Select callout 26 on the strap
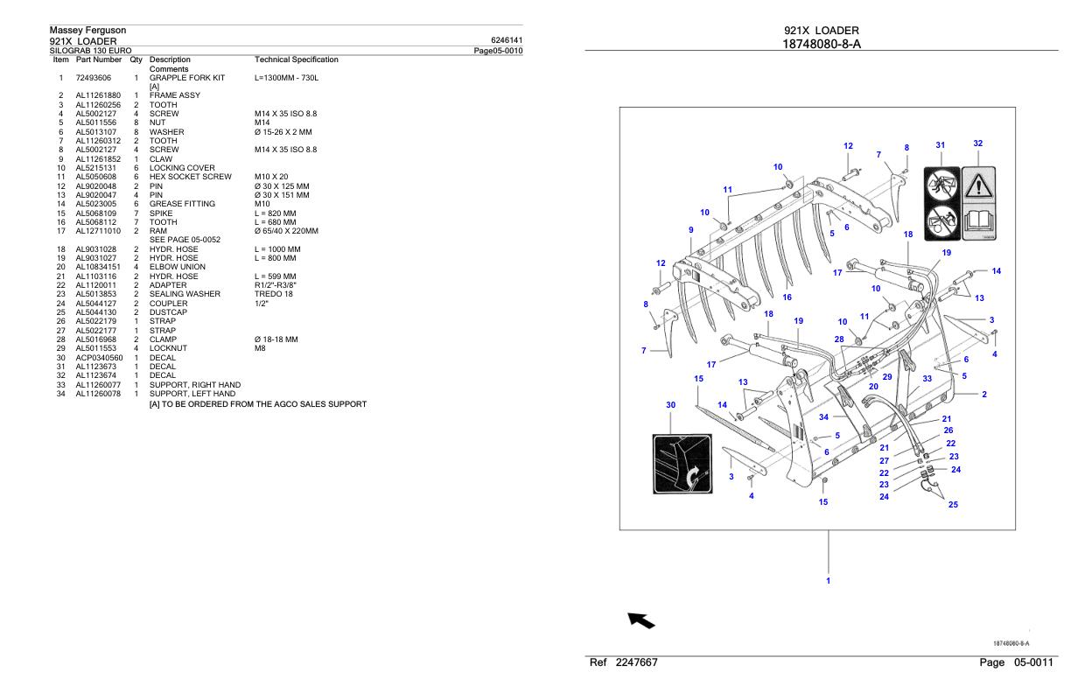This screenshot has width=1071, height=693. pos(948,430)
